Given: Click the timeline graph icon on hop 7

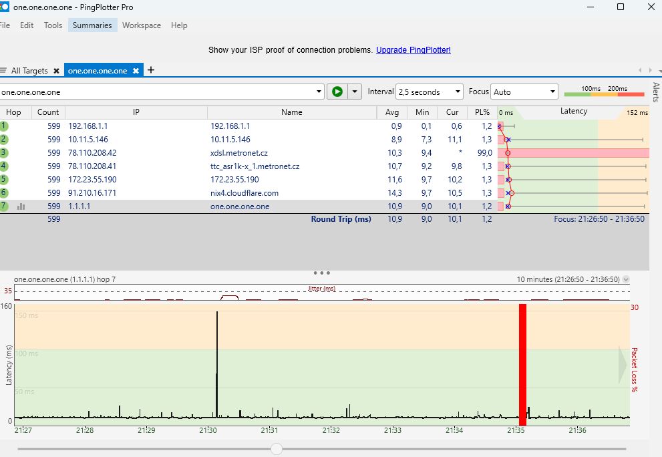Looking at the screenshot, I should (x=21, y=206).
